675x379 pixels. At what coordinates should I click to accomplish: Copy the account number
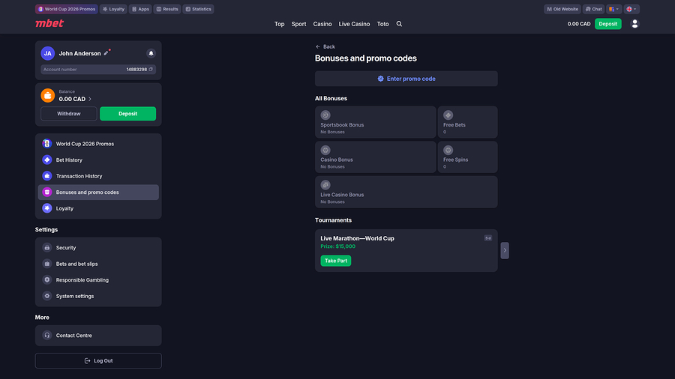tap(151, 69)
